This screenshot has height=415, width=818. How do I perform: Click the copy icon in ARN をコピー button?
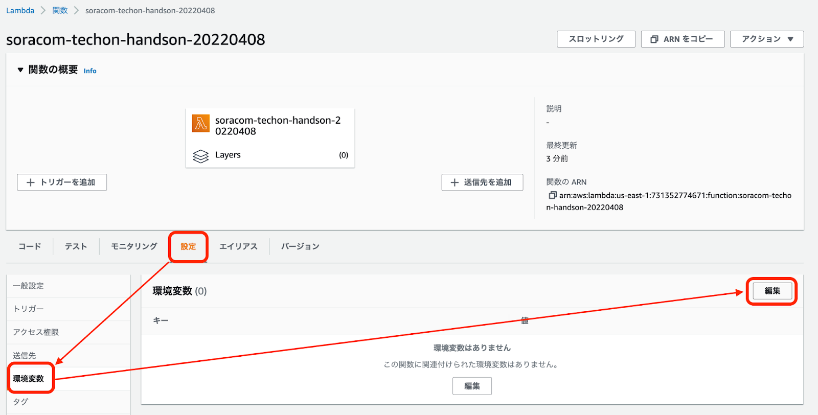(x=654, y=39)
